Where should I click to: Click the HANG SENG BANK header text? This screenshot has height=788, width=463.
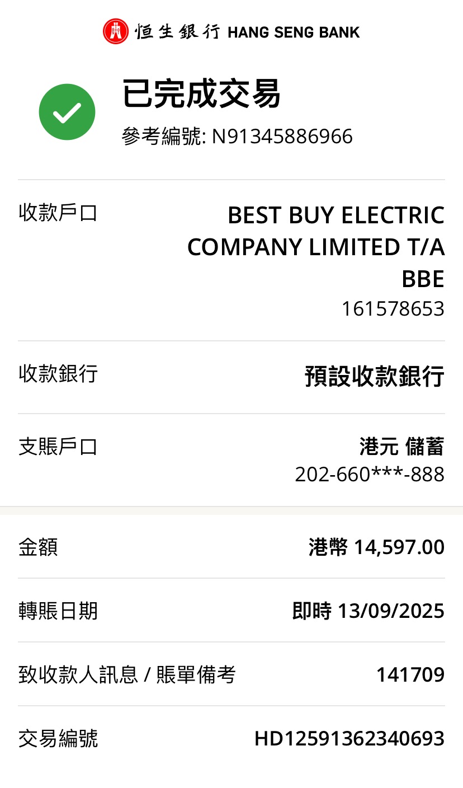pyautogui.click(x=294, y=32)
